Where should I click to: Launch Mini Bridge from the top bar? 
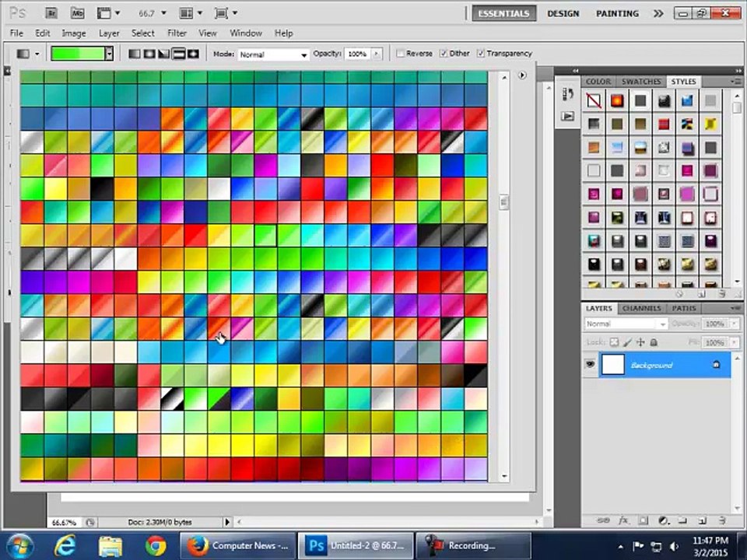[77, 13]
